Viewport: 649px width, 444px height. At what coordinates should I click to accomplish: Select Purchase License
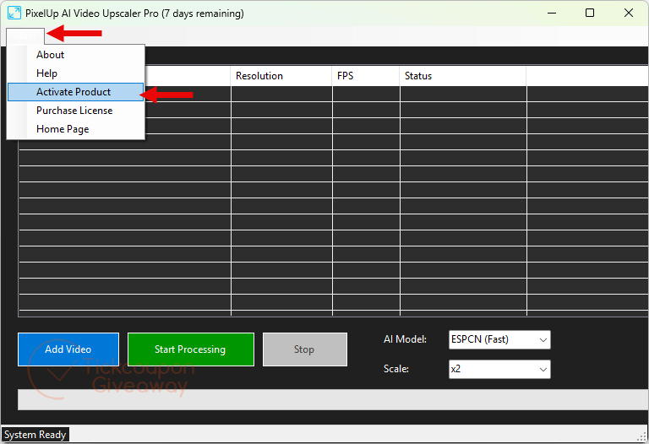pos(76,111)
